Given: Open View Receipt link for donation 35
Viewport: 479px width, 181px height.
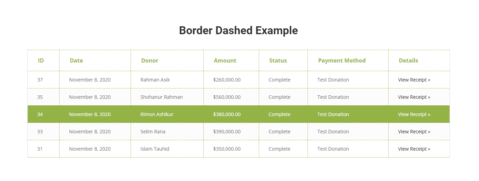Looking at the screenshot, I should tap(414, 97).
